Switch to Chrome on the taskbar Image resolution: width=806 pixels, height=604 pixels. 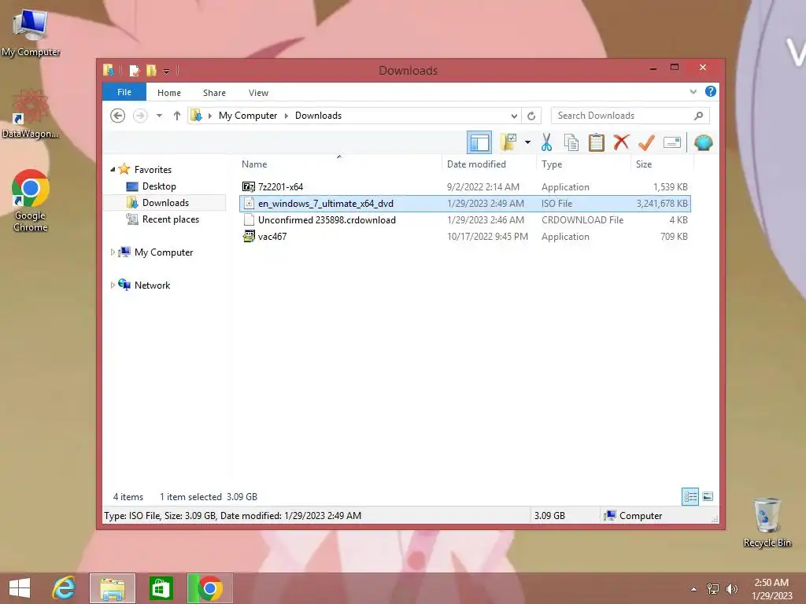(209, 588)
